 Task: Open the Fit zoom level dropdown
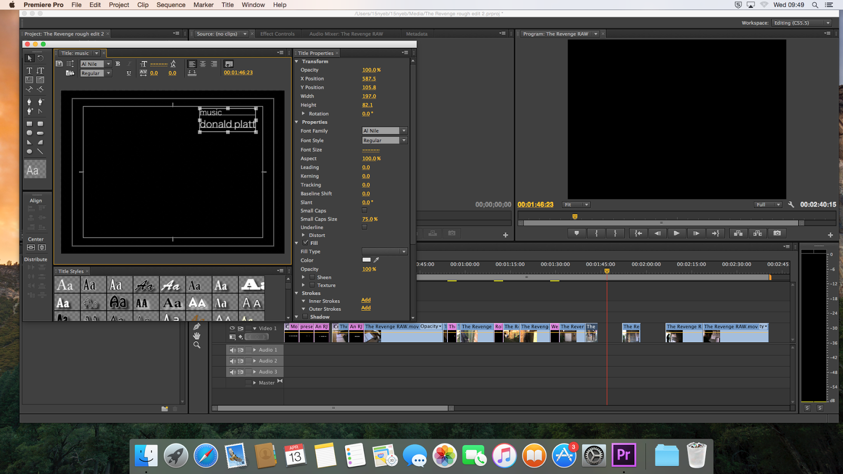tap(576, 204)
